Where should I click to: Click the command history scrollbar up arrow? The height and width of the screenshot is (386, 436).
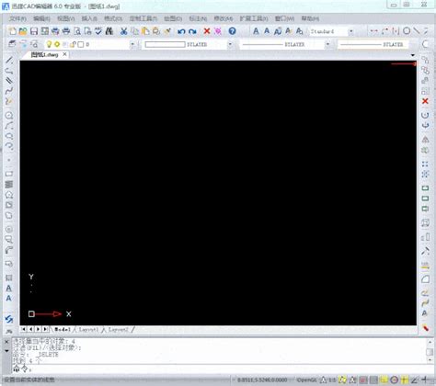tap(430, 342)
